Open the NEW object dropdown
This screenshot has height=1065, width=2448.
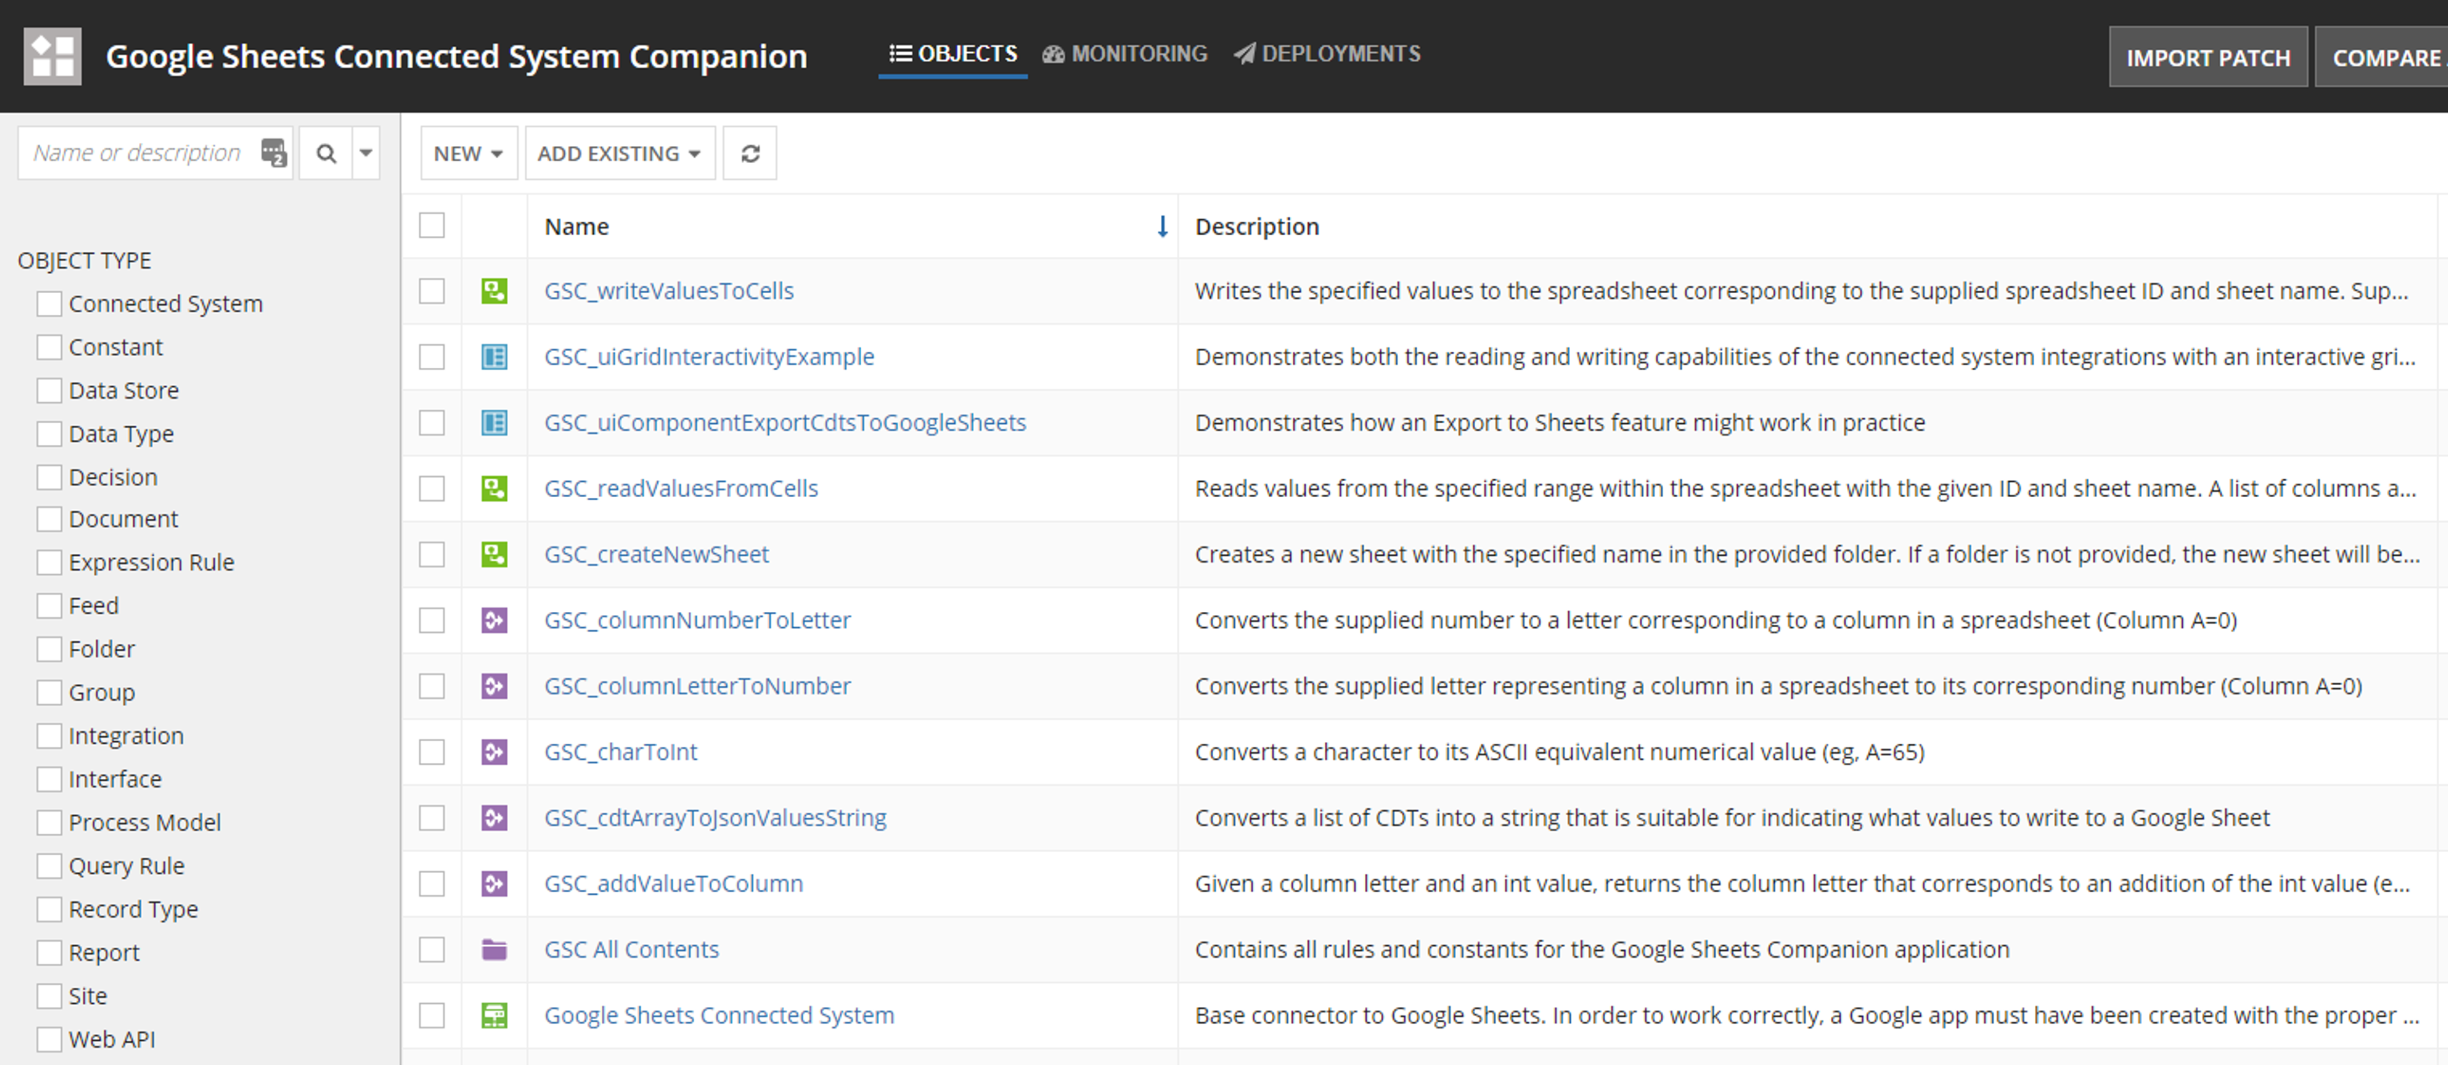469,153
